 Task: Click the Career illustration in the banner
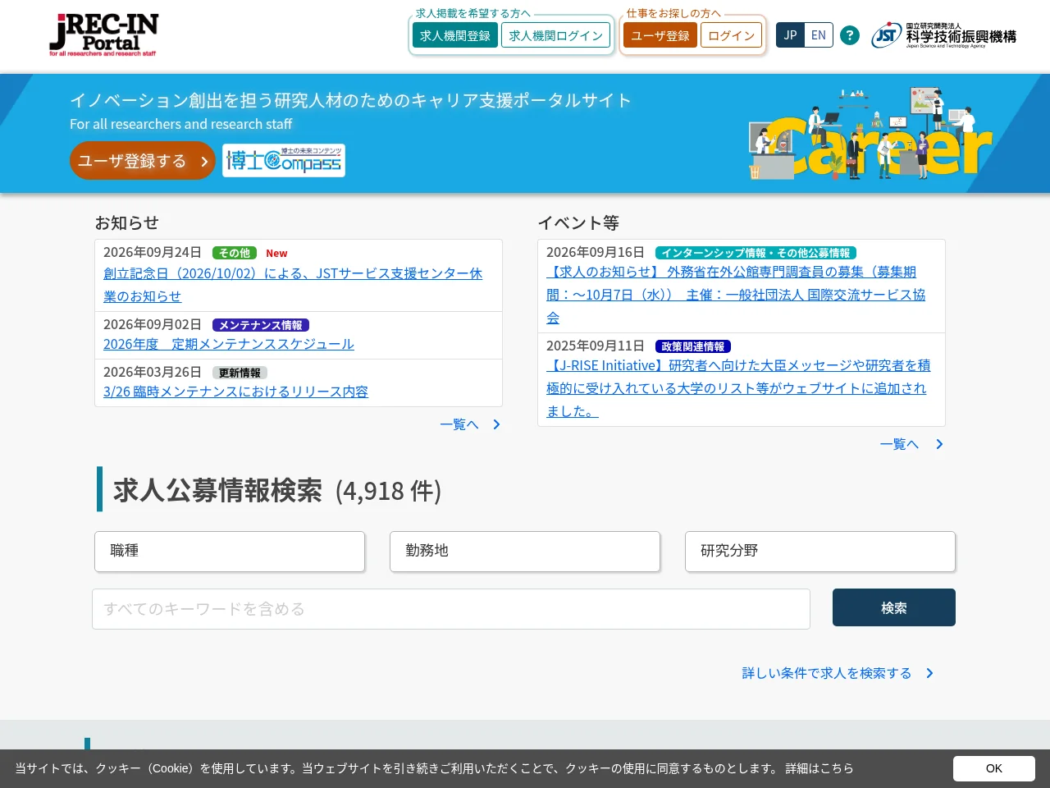[x=871, y=133]
